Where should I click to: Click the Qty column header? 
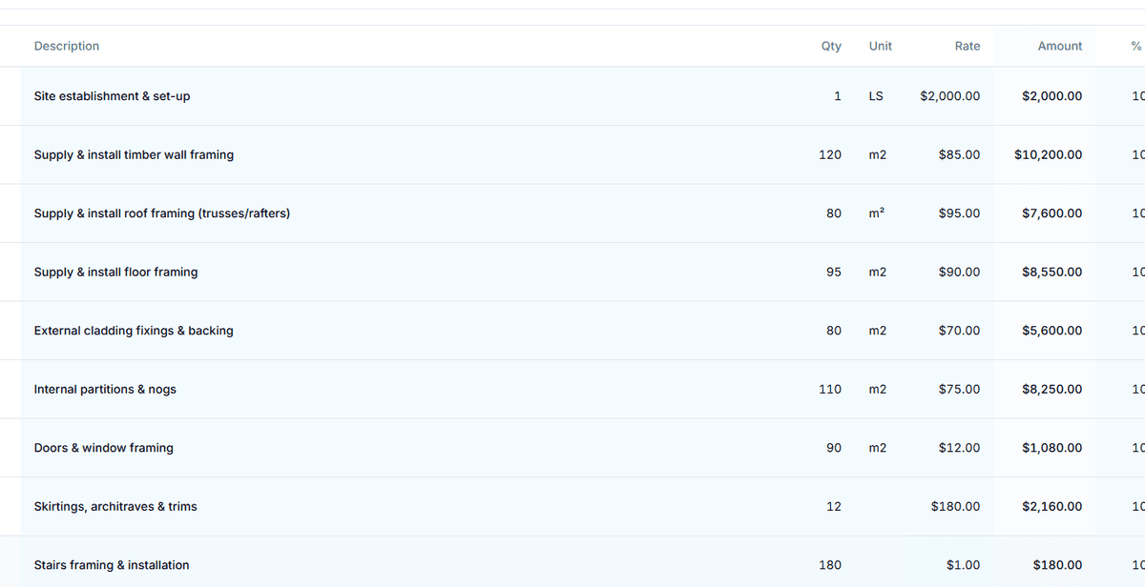830,46
